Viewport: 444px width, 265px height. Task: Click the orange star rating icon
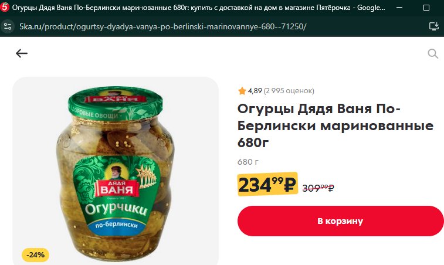tap(242, 91)
